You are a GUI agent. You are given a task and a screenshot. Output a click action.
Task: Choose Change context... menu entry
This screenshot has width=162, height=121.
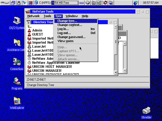tap(76, 25)
